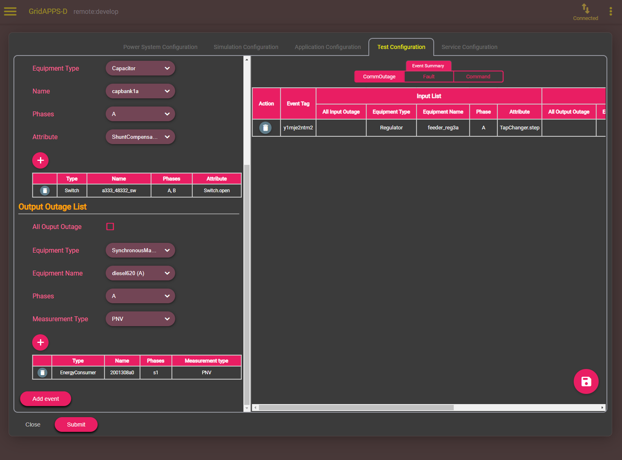Click the GridAPPS-D title link

[48, 11]
